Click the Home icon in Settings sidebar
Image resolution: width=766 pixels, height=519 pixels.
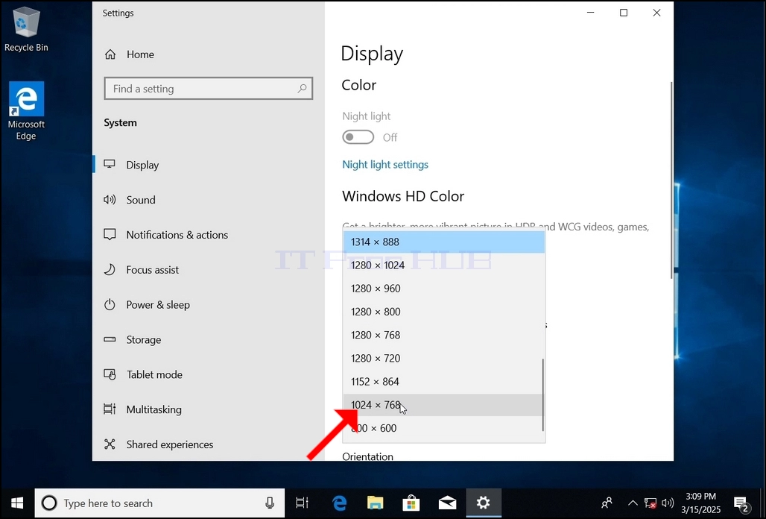(x=110, y=54)
